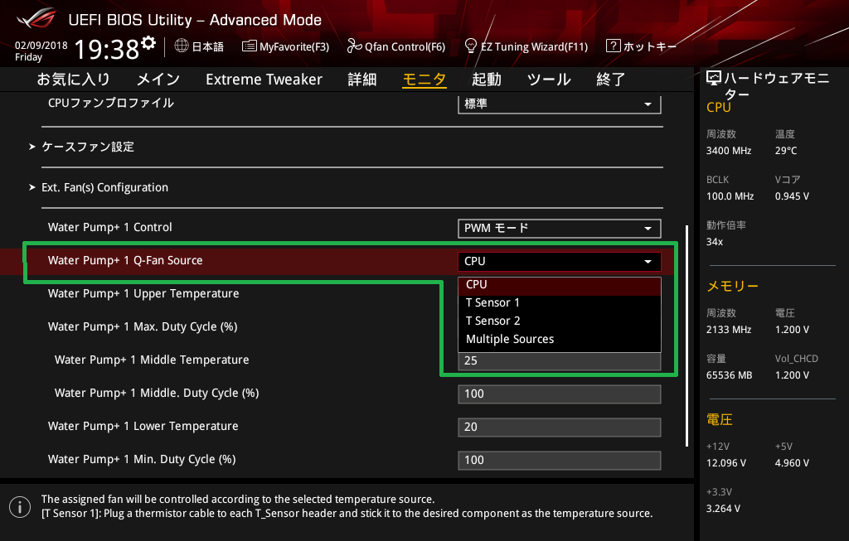This screenshot has height=541, width=849.
Task: Click the メモリー section heading
Action: point(732,286)
